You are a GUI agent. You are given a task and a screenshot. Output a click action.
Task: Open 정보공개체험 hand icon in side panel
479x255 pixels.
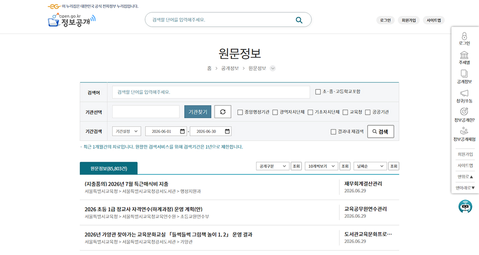click(x=464, y=131)
